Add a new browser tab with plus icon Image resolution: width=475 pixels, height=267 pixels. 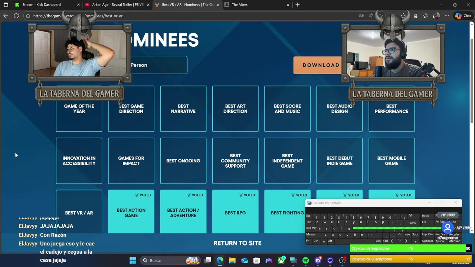pyautogui.click(x=297, y=5)
